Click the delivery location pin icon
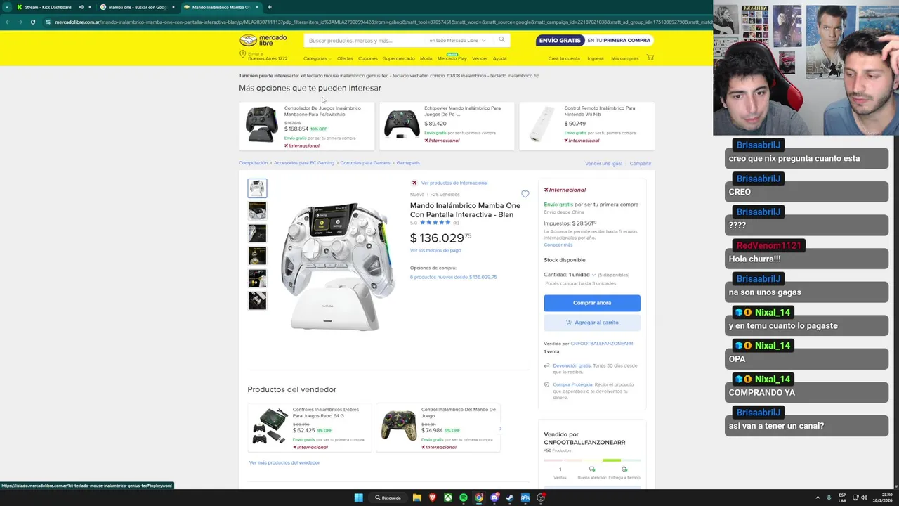899x506 pixels. pyautogui.click(x=242, y=55)
